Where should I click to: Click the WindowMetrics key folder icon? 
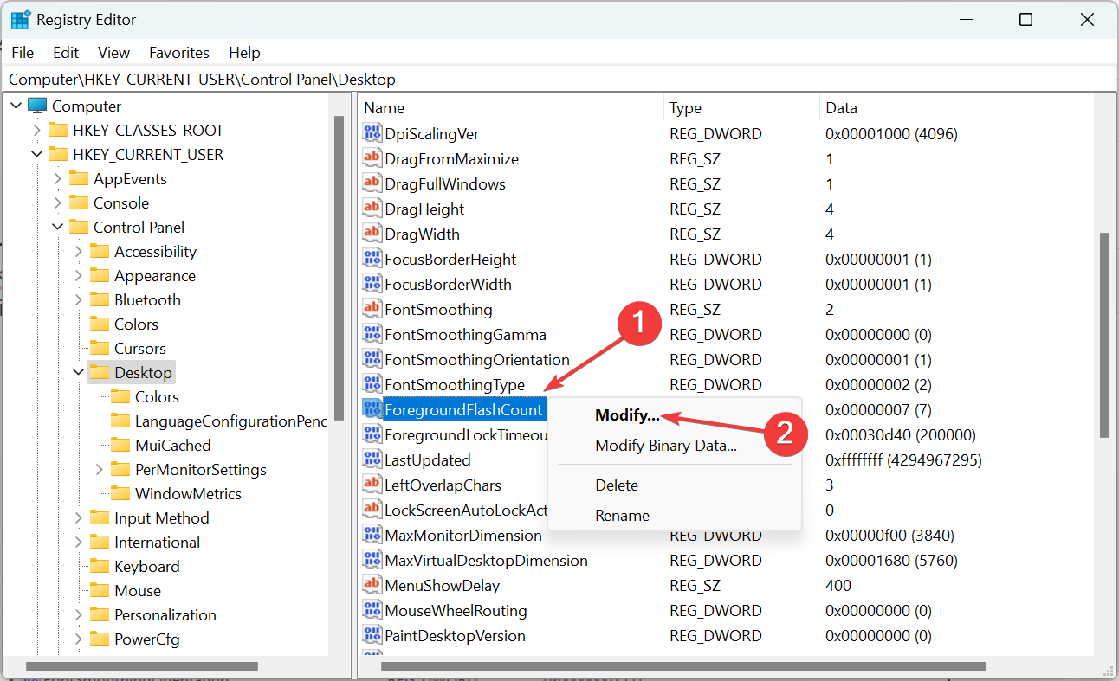click(120, 494)
